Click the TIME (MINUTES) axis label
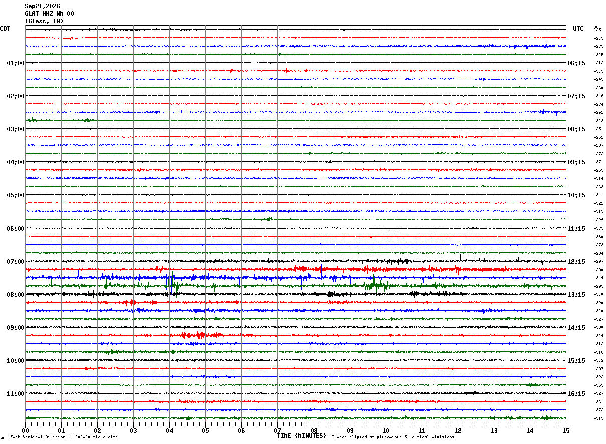606x444 pixels. pos(301,436)
